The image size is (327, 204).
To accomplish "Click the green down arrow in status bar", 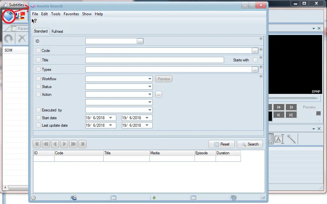I will click(154, 198).
